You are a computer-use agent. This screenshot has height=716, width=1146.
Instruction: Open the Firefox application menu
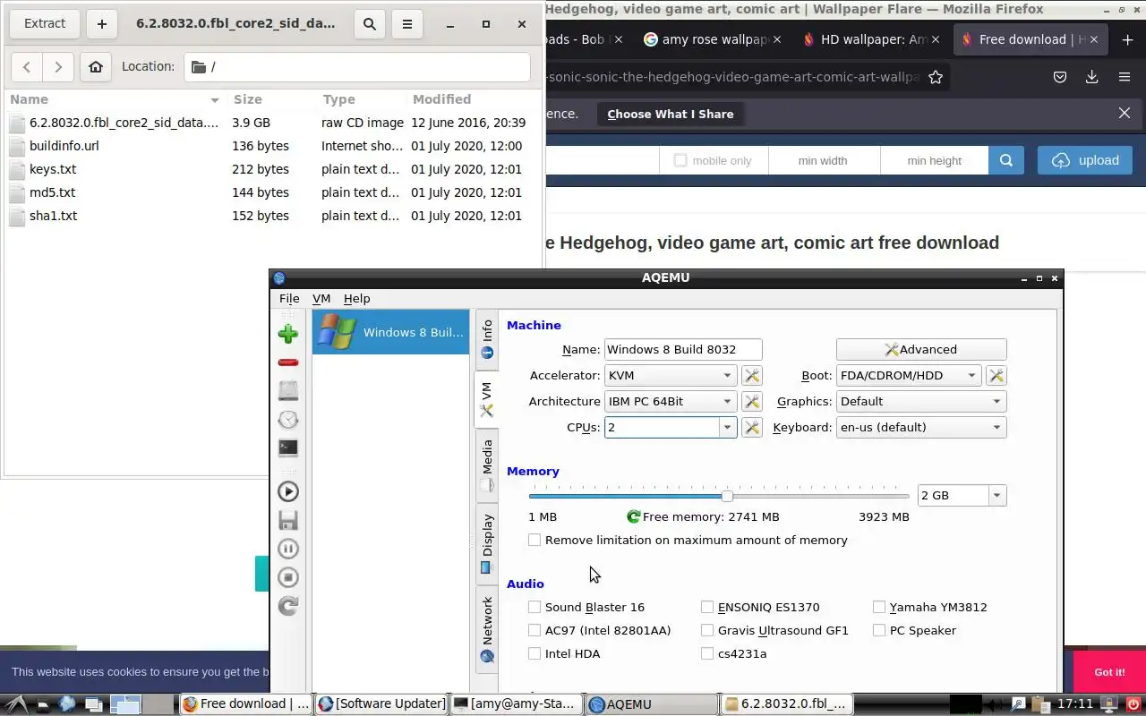click(x=1125, y=77)
